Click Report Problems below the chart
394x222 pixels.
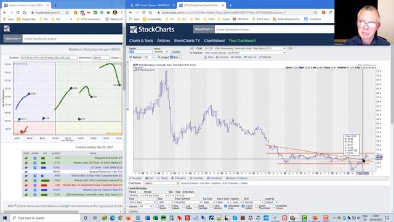pos(236,178)
